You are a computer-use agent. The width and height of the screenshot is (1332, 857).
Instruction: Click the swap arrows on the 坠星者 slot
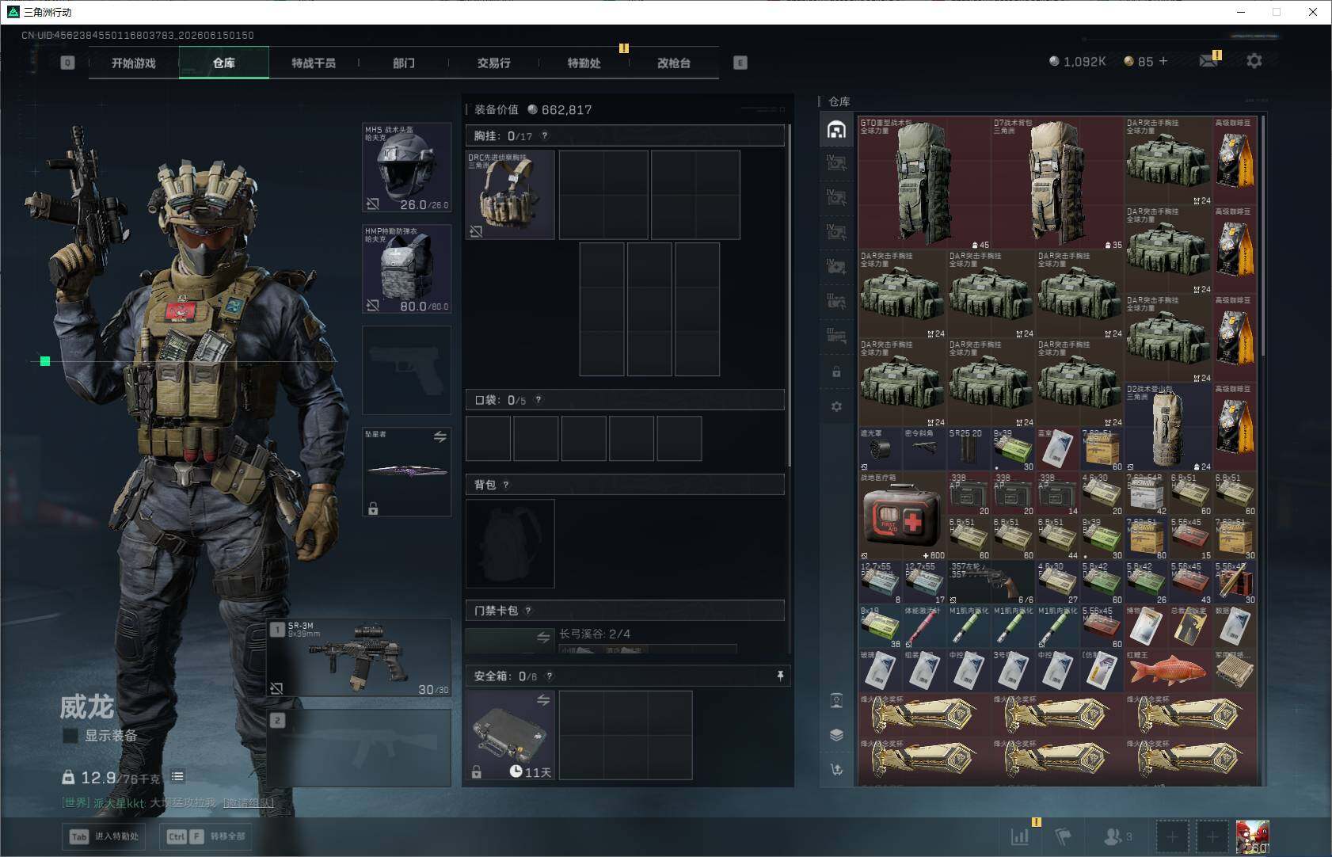click(440, 436)
